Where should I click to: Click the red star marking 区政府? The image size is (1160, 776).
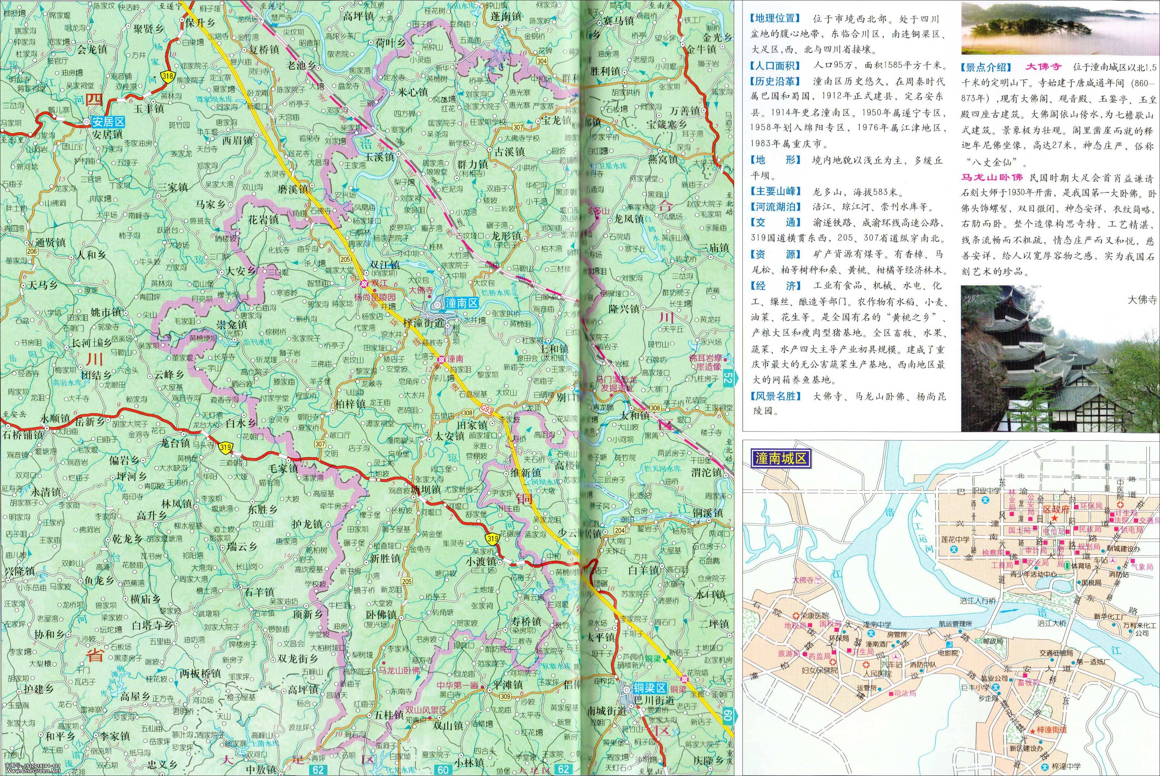1055,518
